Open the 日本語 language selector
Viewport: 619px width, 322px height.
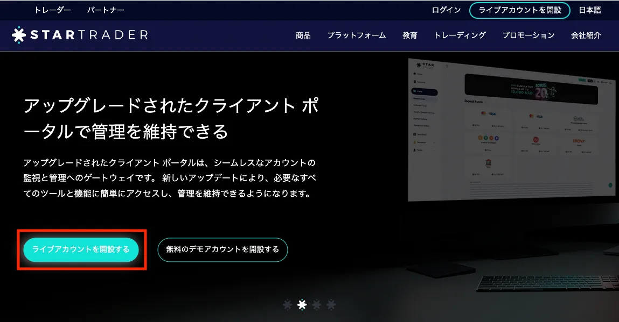(590, 10)
